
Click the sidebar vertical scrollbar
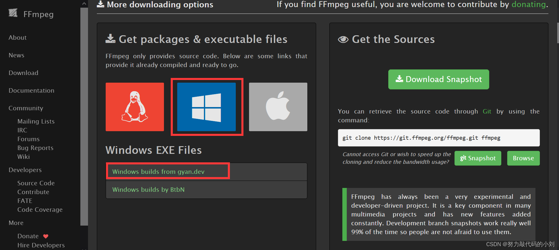(x=84, y=116)
